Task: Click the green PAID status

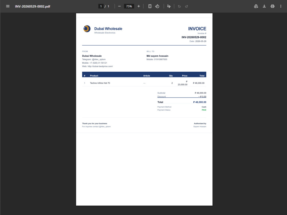Action: pos(204,110)
